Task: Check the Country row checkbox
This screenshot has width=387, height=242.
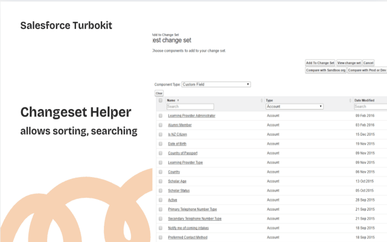Action: 161,172
